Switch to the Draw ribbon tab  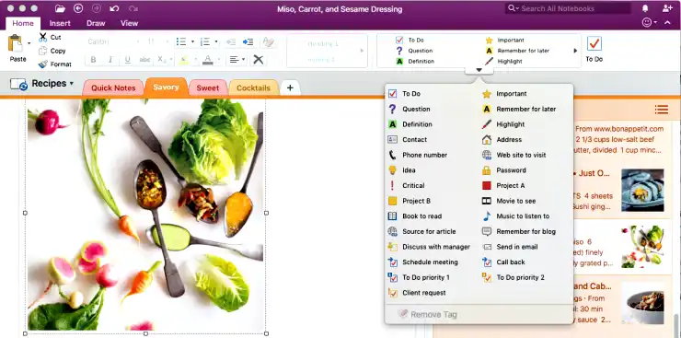click(x=96, y=23)
